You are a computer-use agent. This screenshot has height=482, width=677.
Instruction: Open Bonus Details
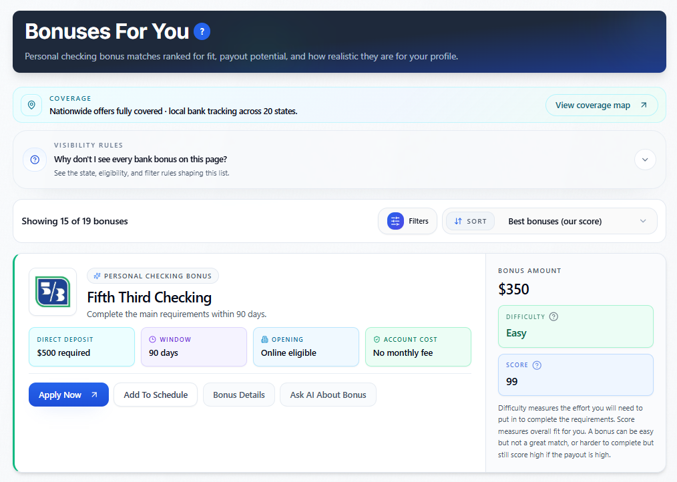click(x=239, y=395)
